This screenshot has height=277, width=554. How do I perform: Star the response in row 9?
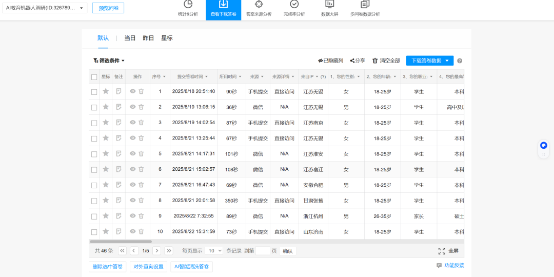(x=106, y=216)
